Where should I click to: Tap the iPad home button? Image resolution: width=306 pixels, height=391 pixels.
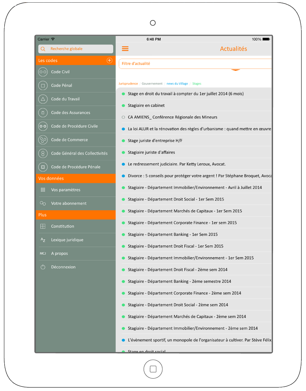click(x=153, y=369)
